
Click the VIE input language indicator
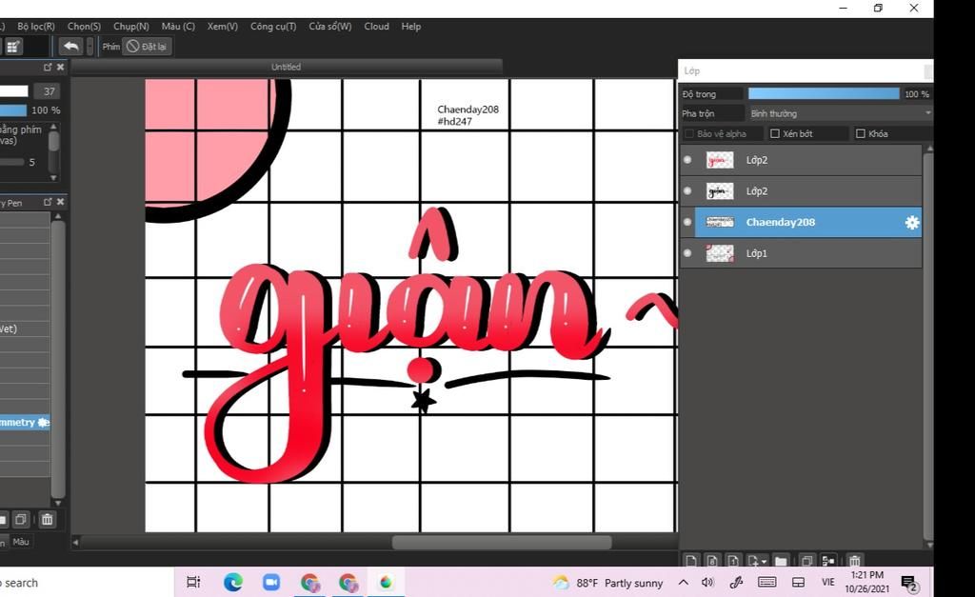(x=827, y=583)
